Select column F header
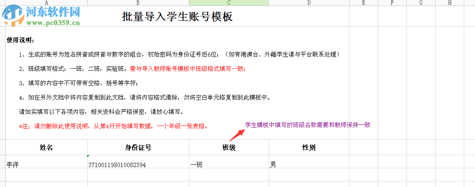Viewport: 475px width, 187px height. coord(392,3)
